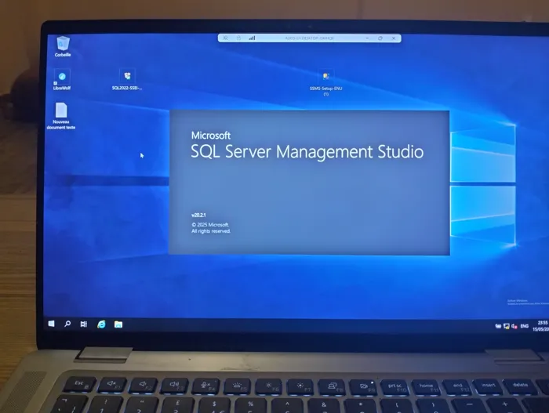Select the SQL2022-SSEI installer icon on desktop
This screenshot has height=413, width=549.
coord(127,79)
